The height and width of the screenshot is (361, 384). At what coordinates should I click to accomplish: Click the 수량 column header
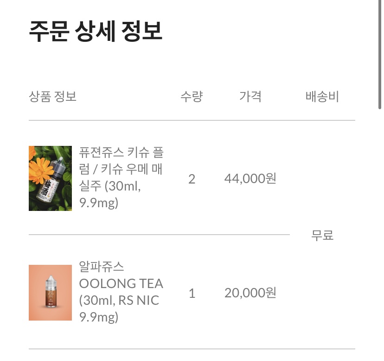point(192,97)
